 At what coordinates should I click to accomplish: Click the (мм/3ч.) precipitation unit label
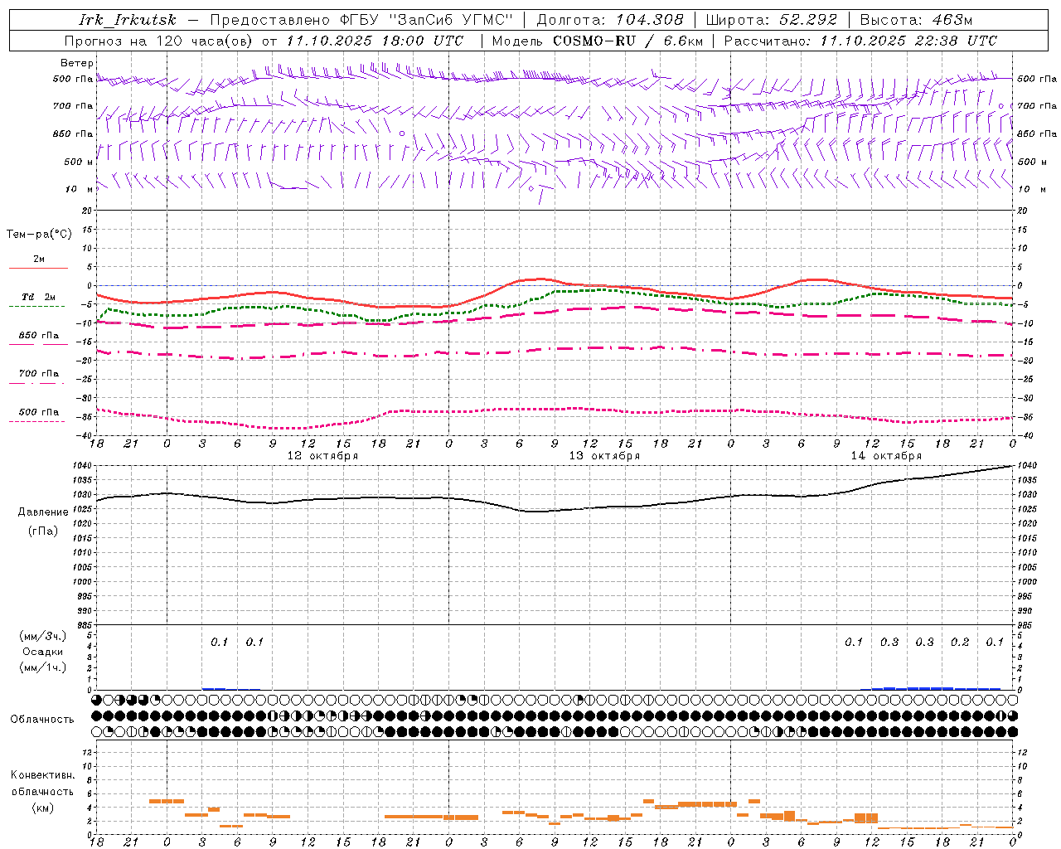pyautogui.click(x=43, y=636)
